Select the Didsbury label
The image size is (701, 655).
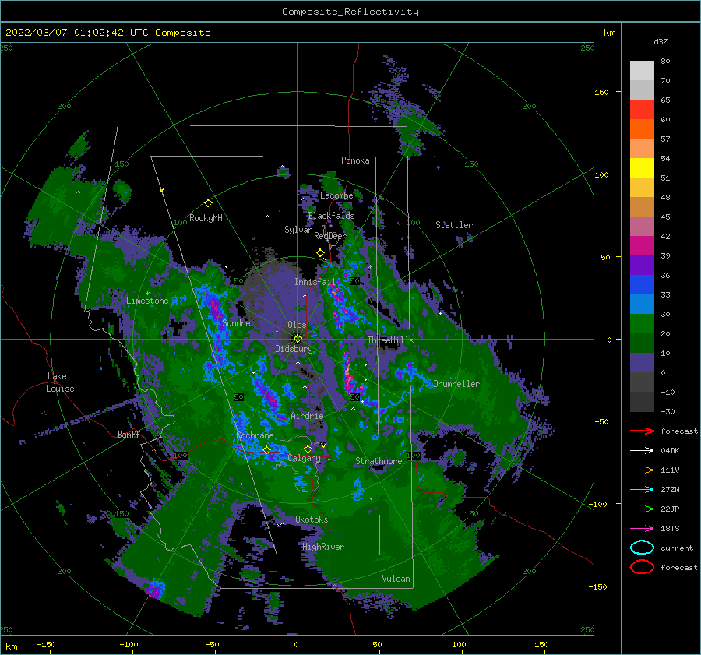tap(294, 349)
